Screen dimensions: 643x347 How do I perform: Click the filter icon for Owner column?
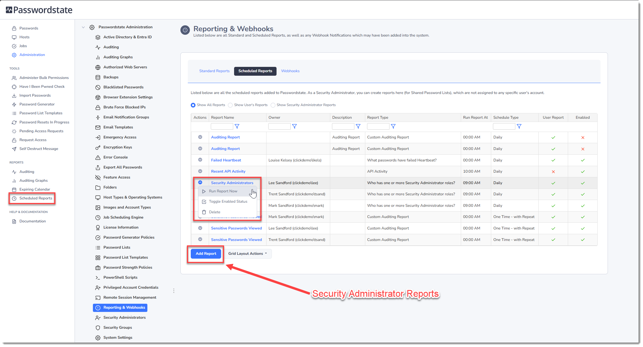click(294, 126)
